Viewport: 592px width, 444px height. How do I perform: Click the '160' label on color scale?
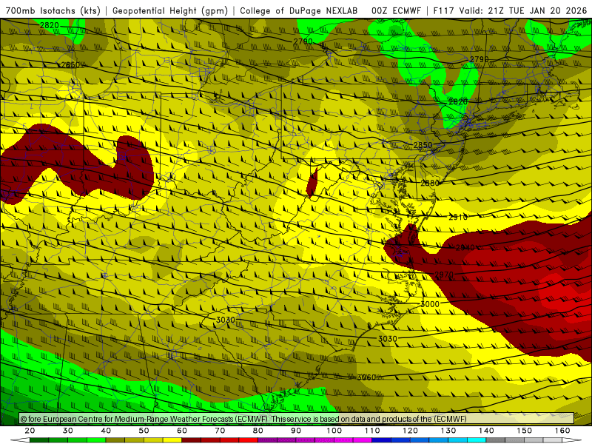562,431
